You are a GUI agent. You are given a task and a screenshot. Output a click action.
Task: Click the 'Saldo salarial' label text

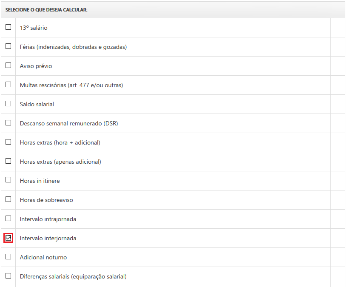point(37,104)
